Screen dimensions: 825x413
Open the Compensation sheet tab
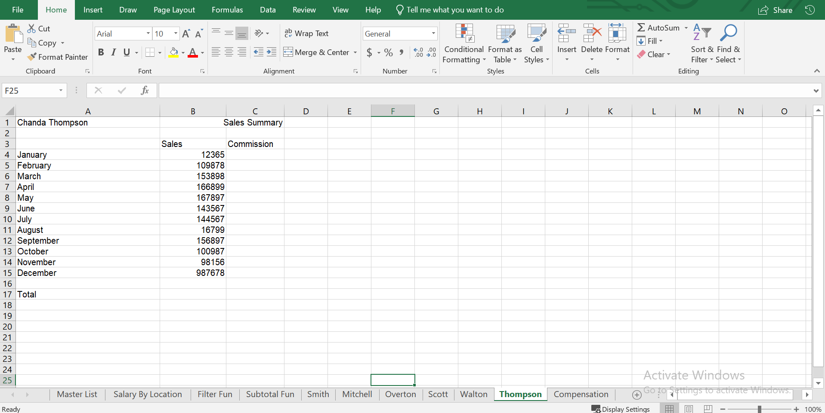pos(581,394)
